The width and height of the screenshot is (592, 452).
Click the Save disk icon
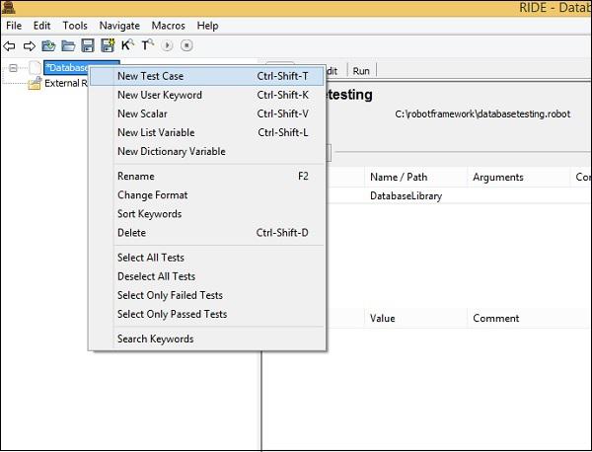point(88,45)
